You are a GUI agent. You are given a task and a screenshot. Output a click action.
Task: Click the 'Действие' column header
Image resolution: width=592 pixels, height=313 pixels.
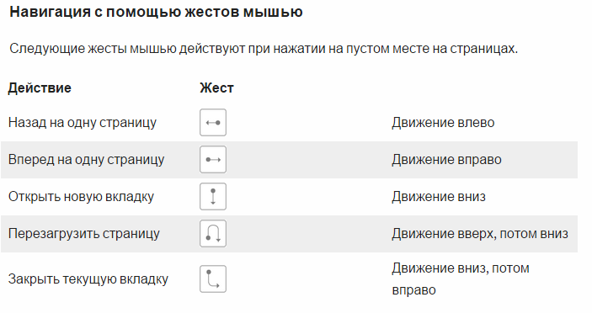(x=40, y=88)
